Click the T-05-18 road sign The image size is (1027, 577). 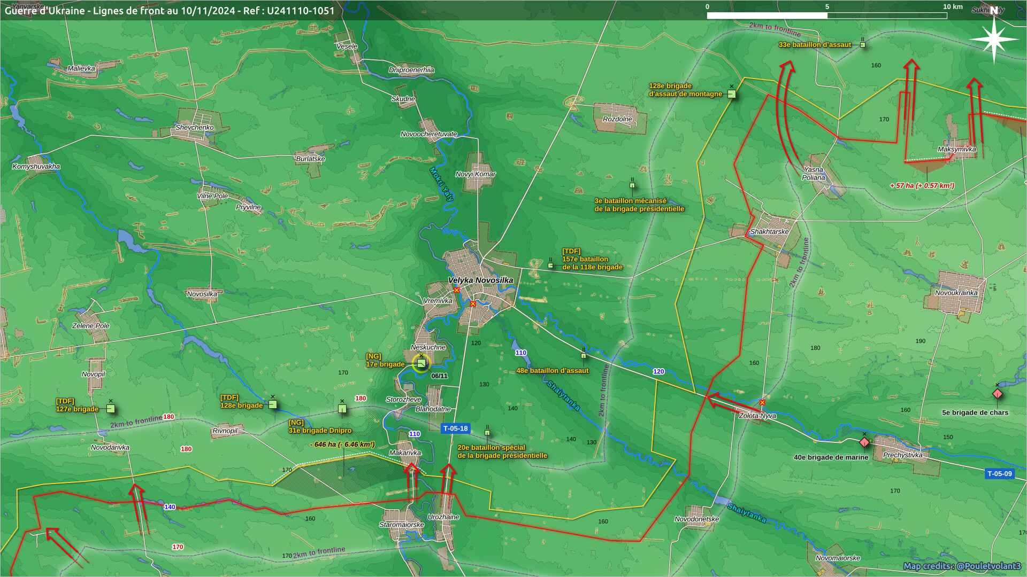(455, 428)
